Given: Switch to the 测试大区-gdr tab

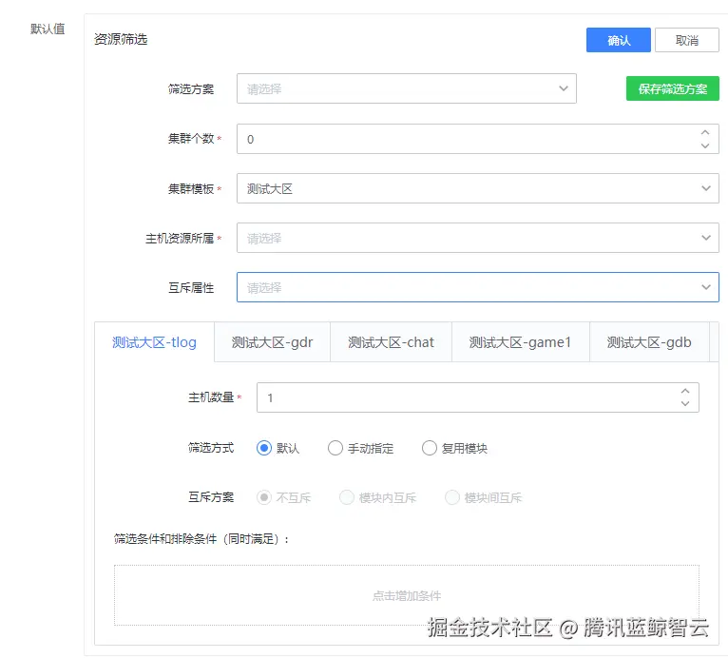Looking at the screenshot, I should tap(272, 342).
